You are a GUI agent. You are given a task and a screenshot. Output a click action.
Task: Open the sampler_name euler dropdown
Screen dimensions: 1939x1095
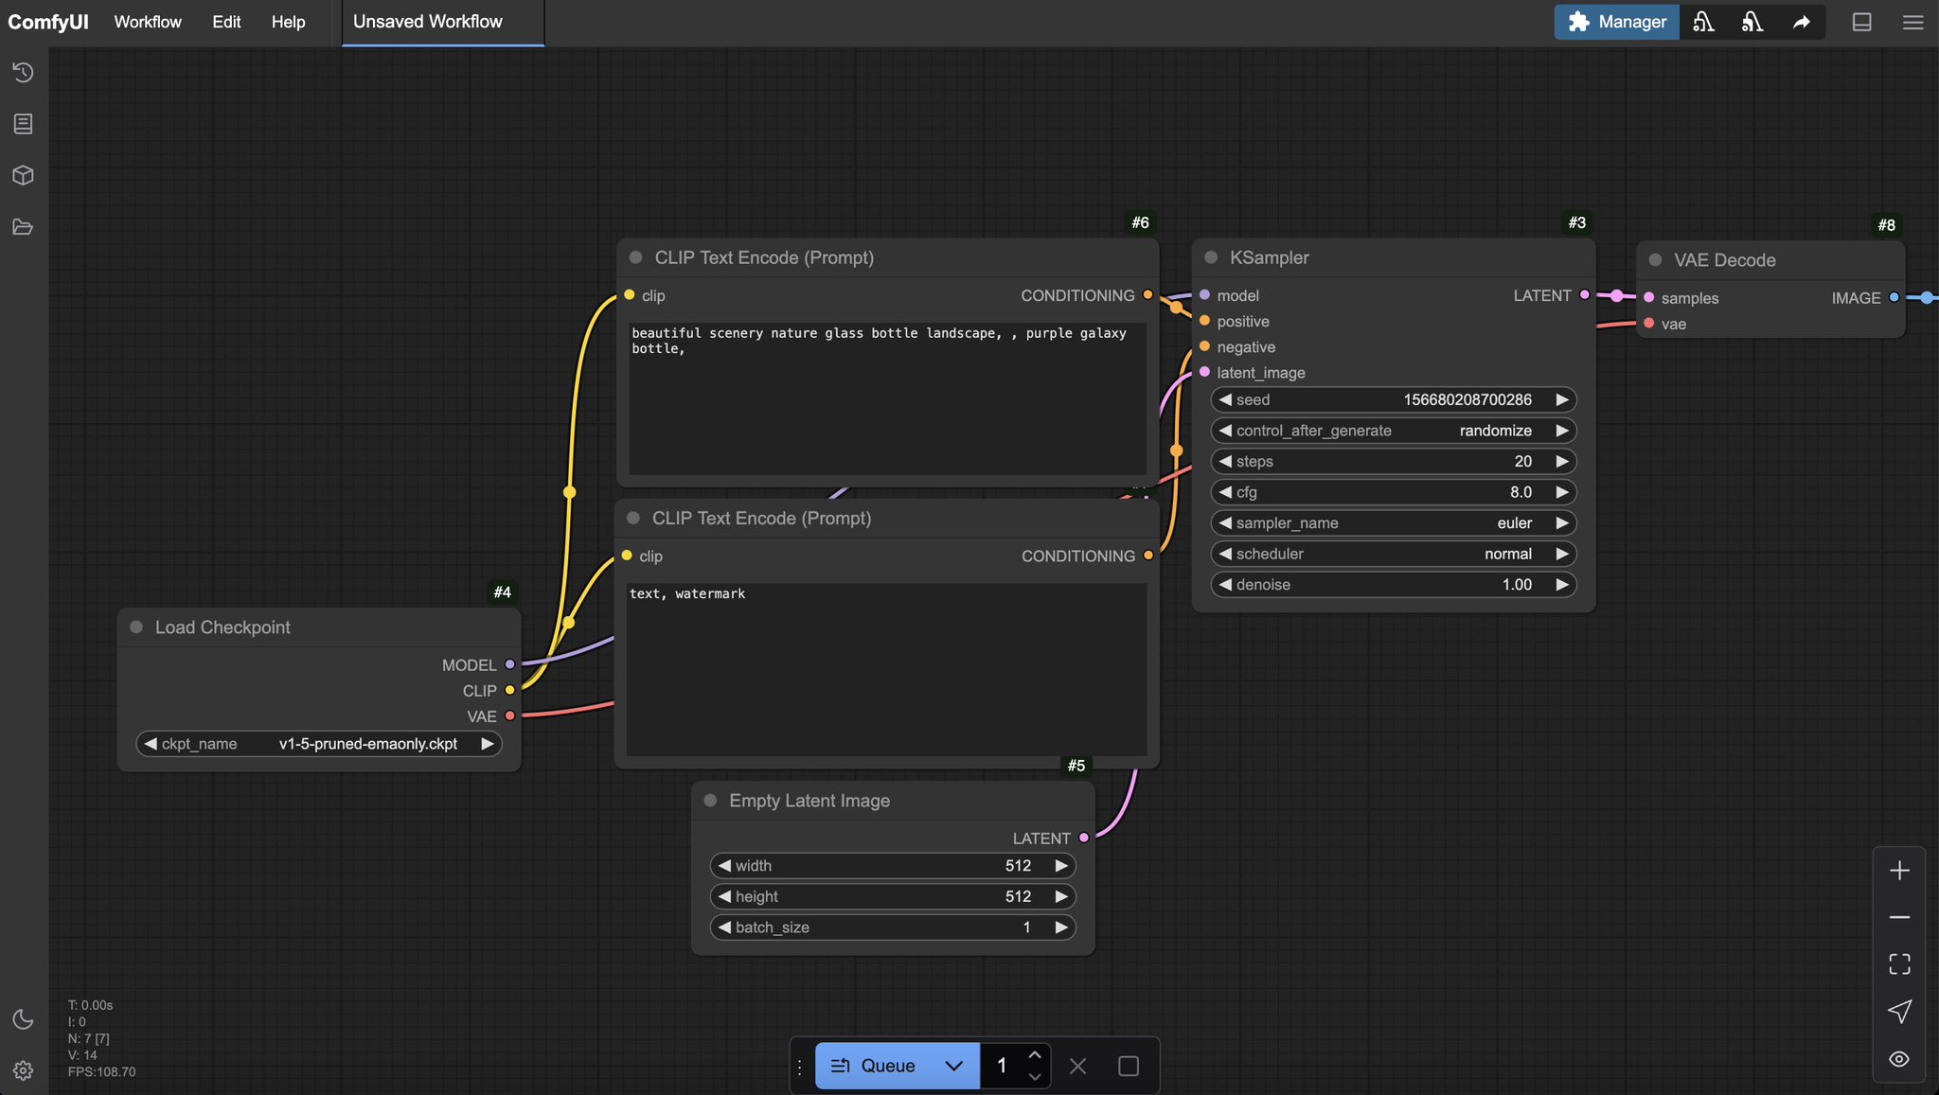point(1393,523)
